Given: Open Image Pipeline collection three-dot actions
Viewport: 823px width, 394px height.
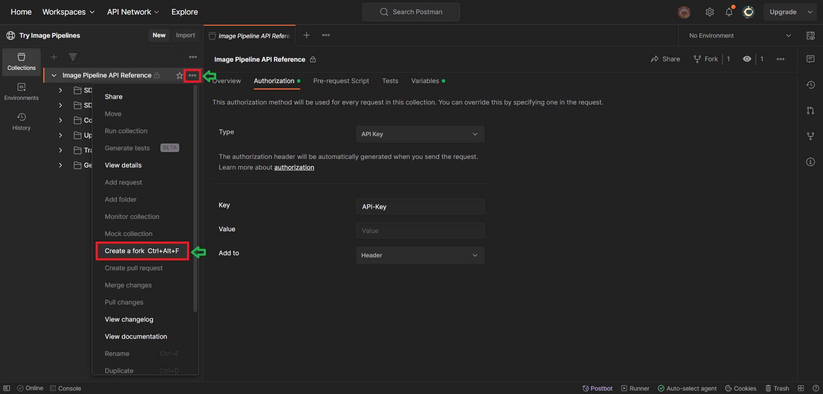Looking at the screenshot, I should (193, 75).
